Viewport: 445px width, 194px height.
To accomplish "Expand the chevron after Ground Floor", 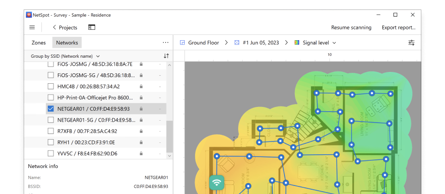I will pos(226,43).
